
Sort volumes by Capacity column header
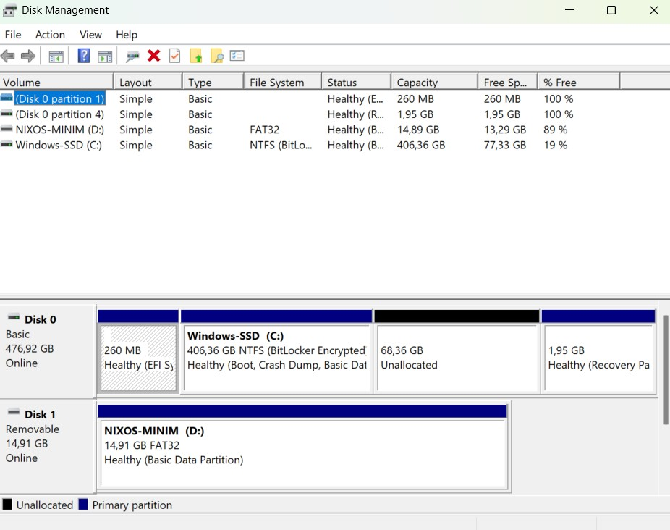[433, 83]
